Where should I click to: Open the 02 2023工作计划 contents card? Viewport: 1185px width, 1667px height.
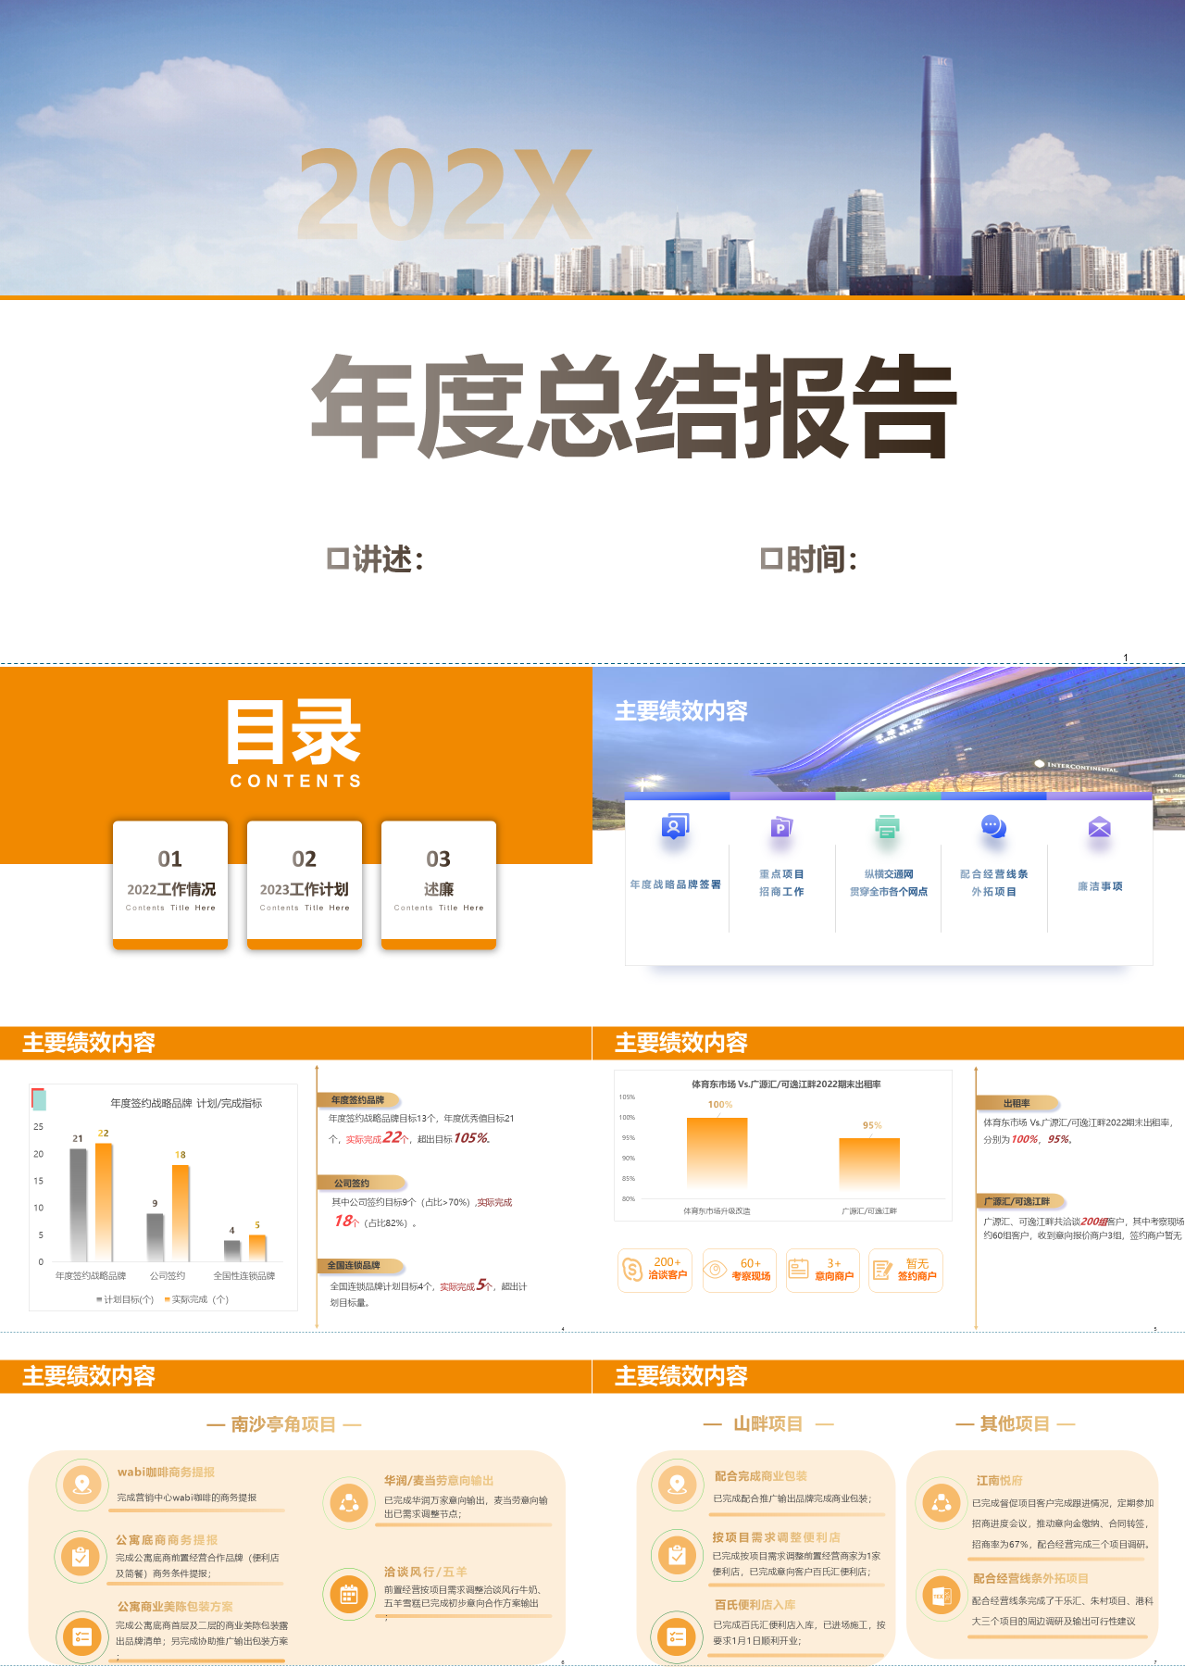pos(305,885)
